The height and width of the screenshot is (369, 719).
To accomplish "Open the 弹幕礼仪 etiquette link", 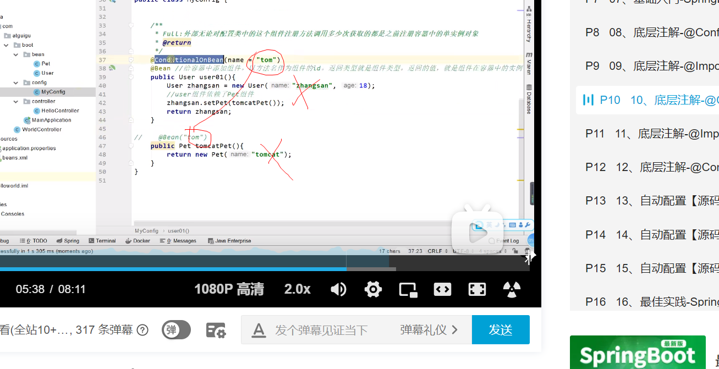I will point(429,330).
